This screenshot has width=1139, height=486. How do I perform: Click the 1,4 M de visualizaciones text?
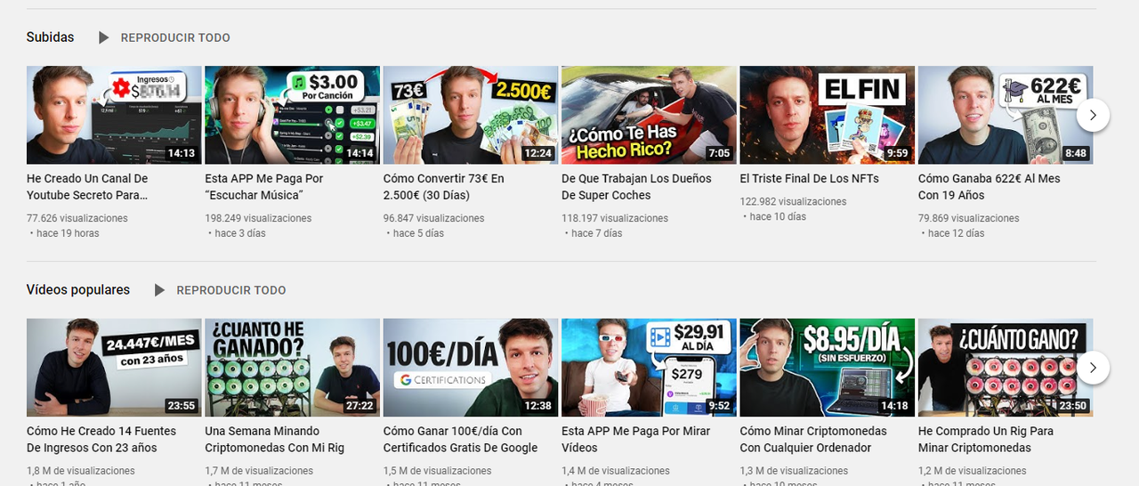(x=616, y=471)
